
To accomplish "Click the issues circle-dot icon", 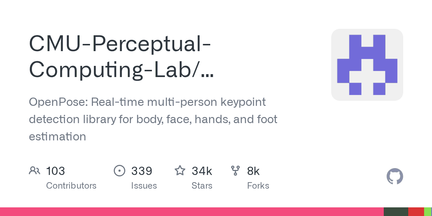I will click(119, 171).
